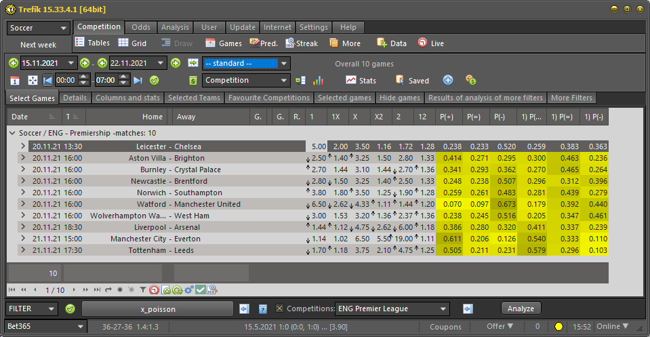Image resolution: width=650 pixels, height=337 pixels.
Task: Open the Tables view icon
Action: click(x=80, y=43)
